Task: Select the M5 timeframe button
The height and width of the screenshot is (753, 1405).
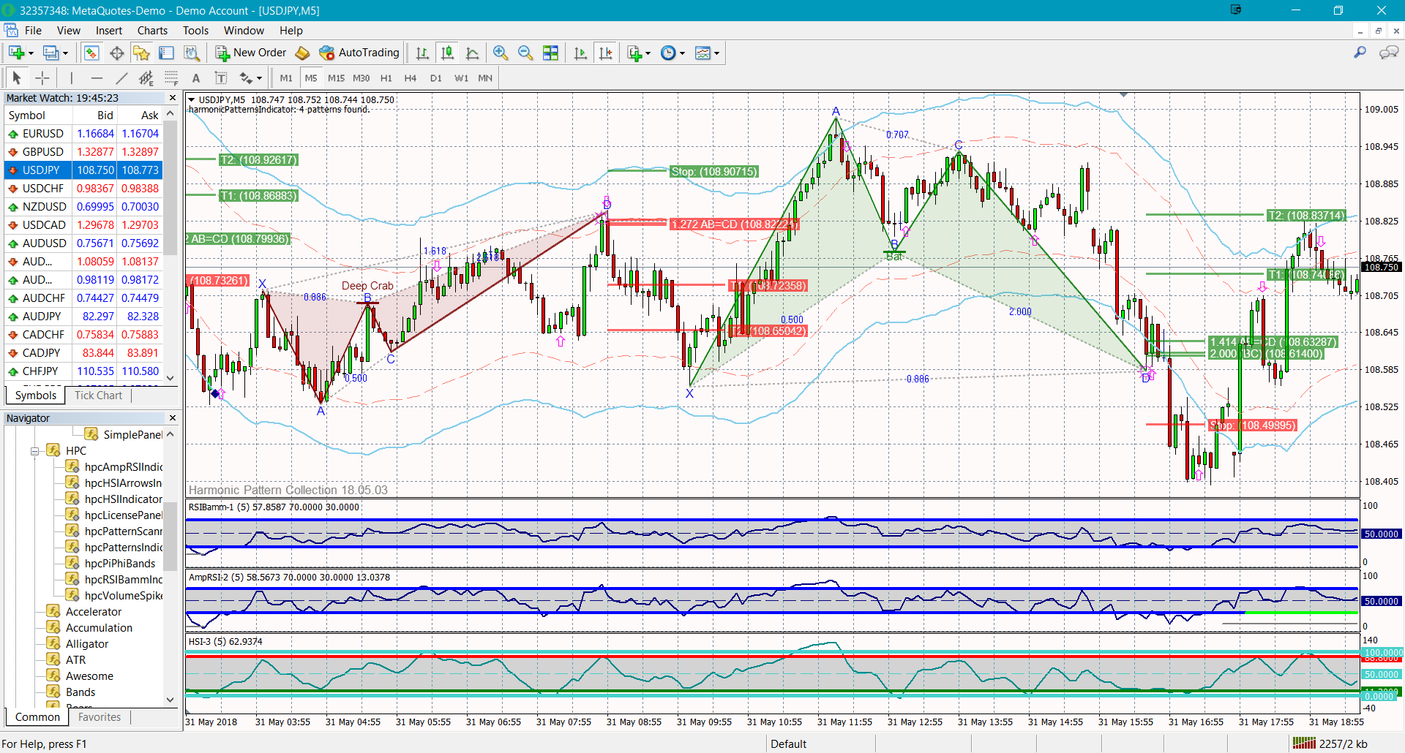Action: [x=311, y=77]
